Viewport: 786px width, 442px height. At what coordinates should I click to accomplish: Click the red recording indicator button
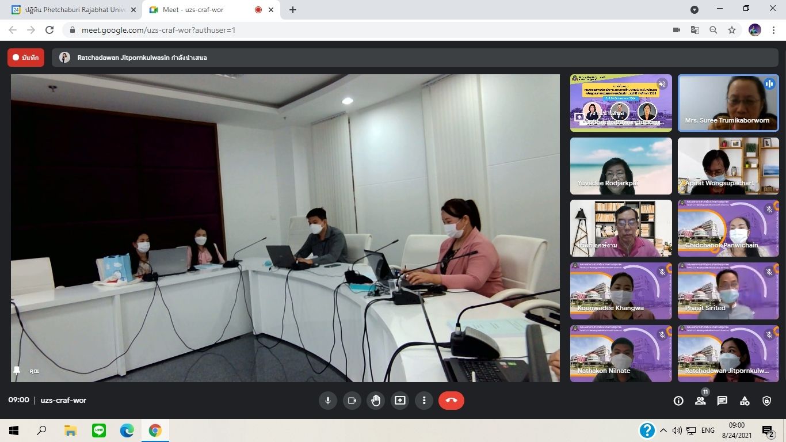(x=26, y=58)
